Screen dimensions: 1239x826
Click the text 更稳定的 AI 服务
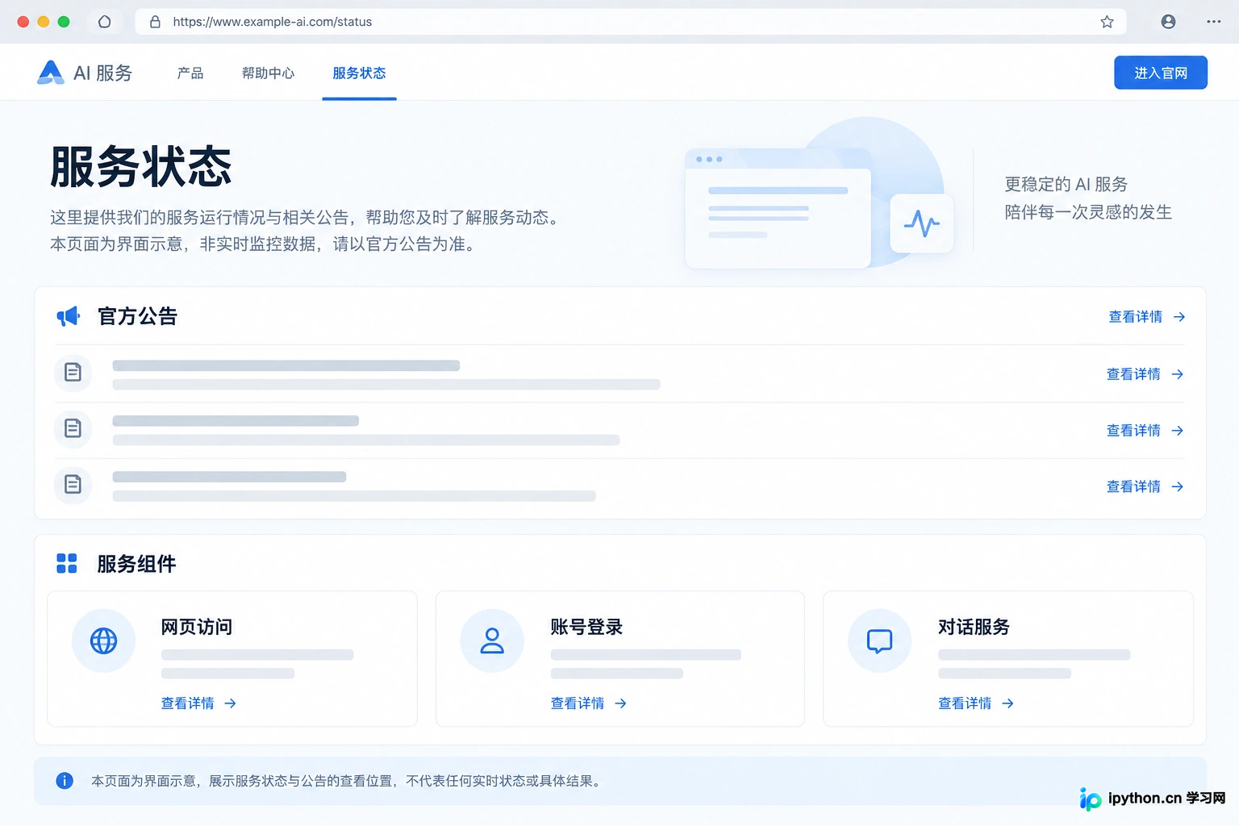(x=1066, y=184)
